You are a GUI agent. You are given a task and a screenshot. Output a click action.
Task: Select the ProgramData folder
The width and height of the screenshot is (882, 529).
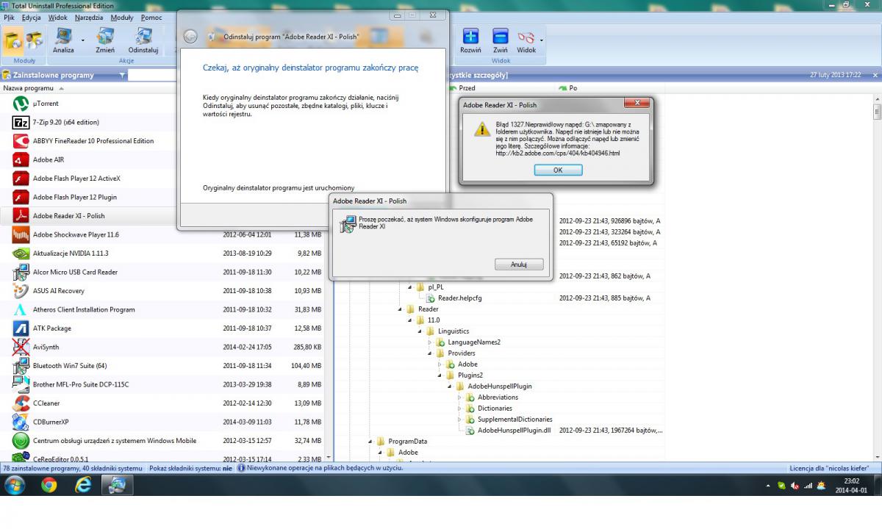click(407, 442)
